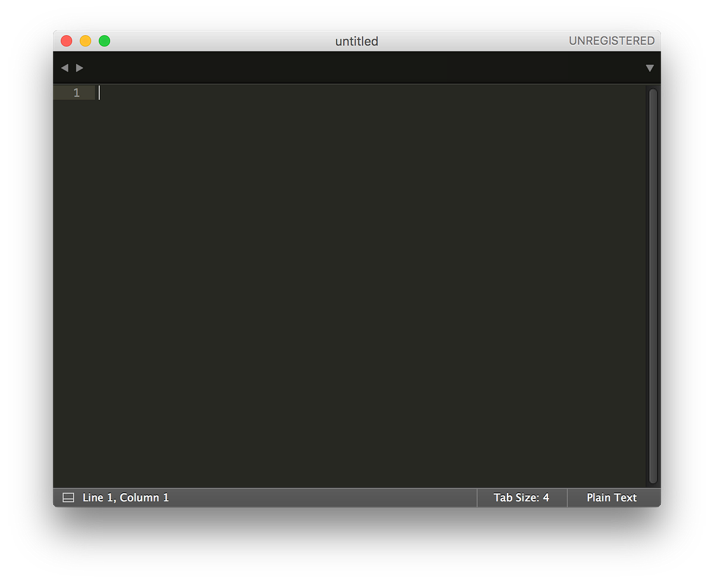Image resolution: width=714 pixels, height=583 pixels.
Task: Click the "untitled" title
Action: tap(356, 41)
